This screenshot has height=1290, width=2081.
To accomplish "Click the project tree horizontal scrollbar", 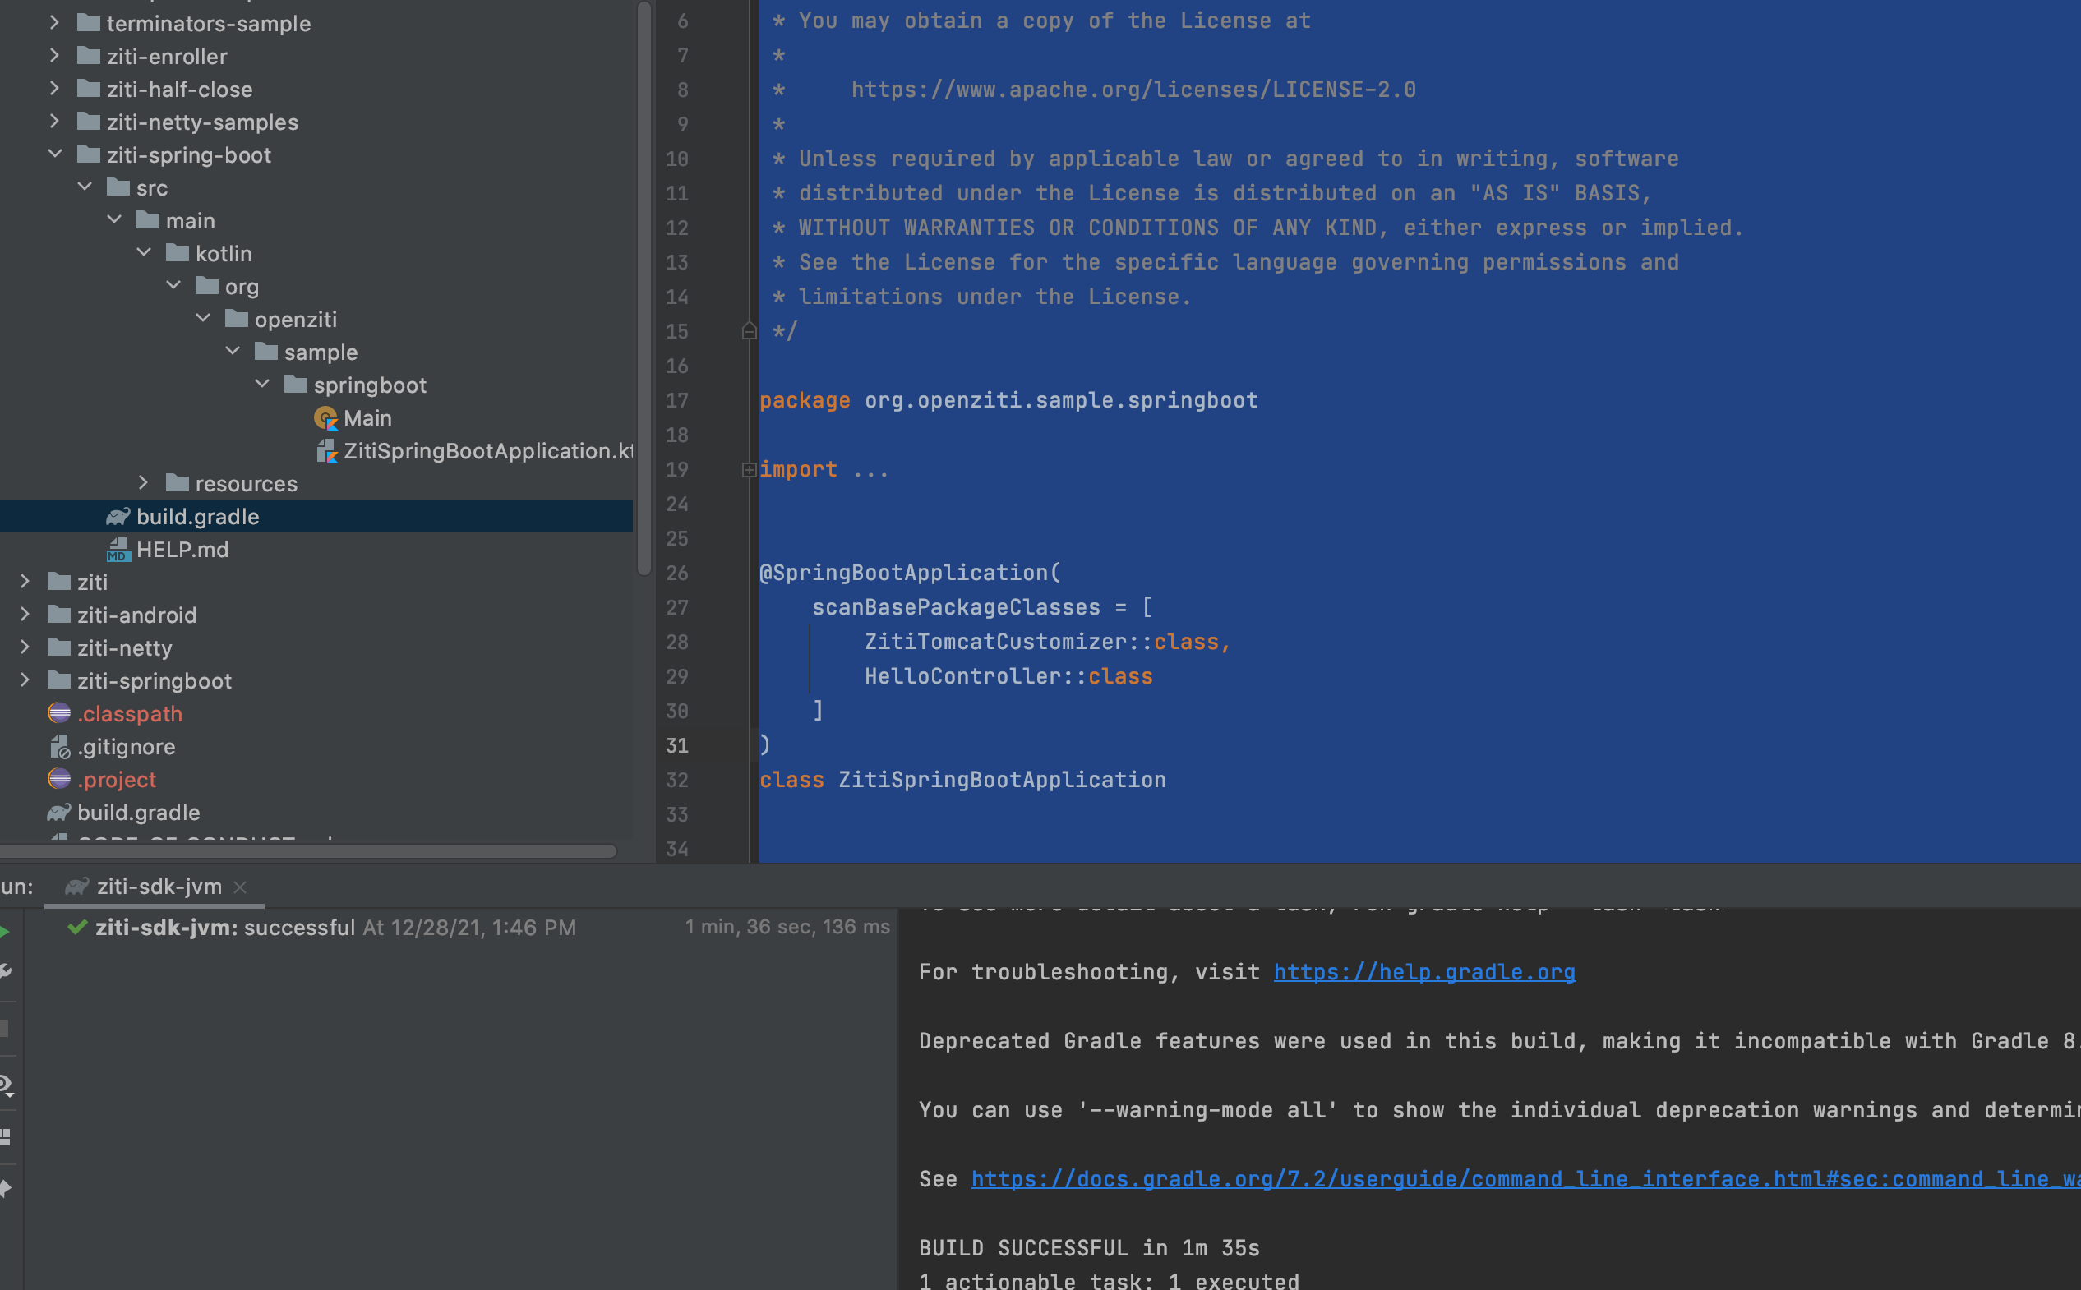I will (307, 850).
